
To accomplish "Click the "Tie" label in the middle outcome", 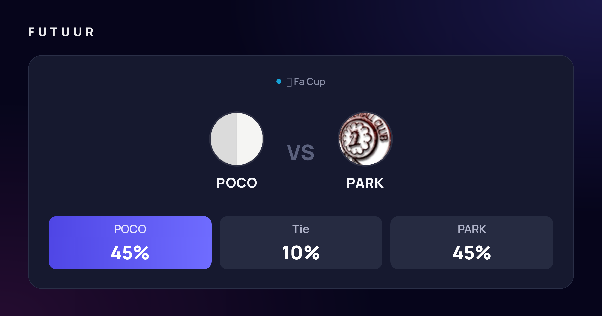I will 301,229.
